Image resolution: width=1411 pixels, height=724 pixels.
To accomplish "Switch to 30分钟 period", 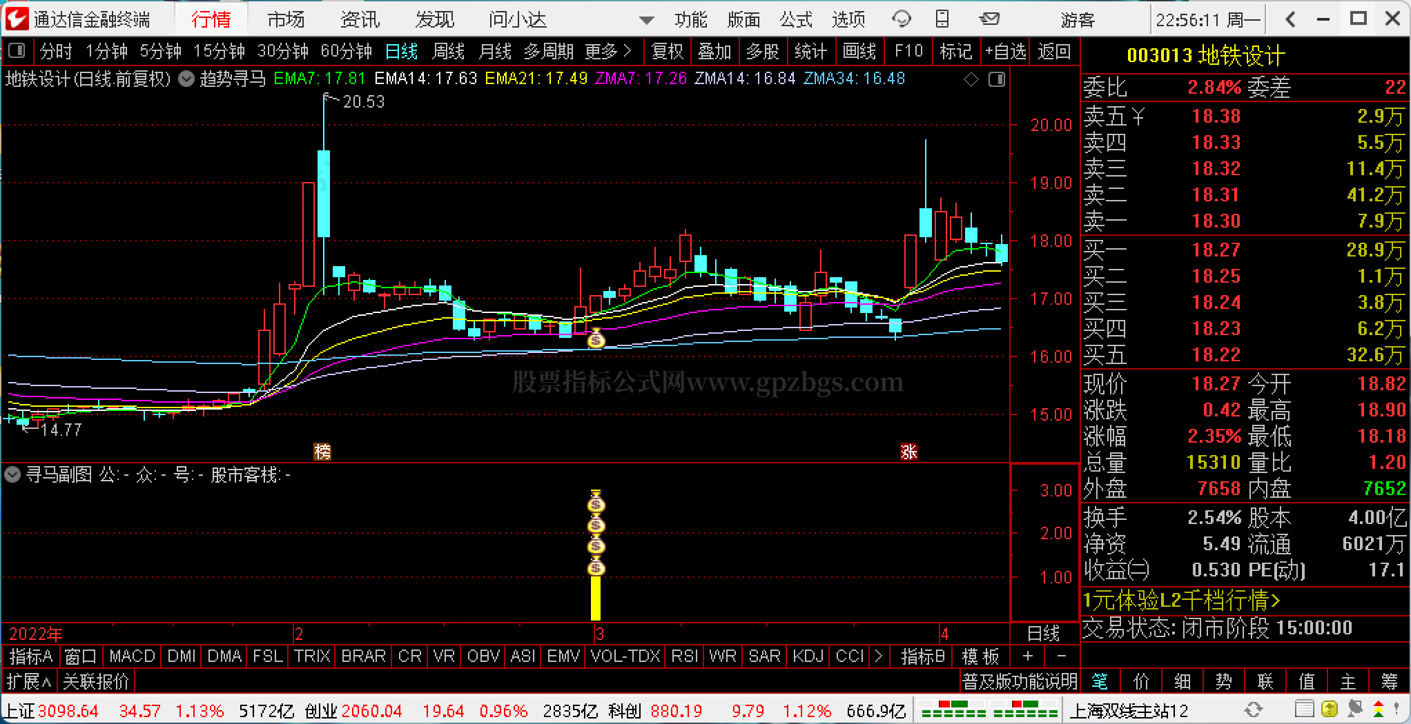I will pos(283,51).
